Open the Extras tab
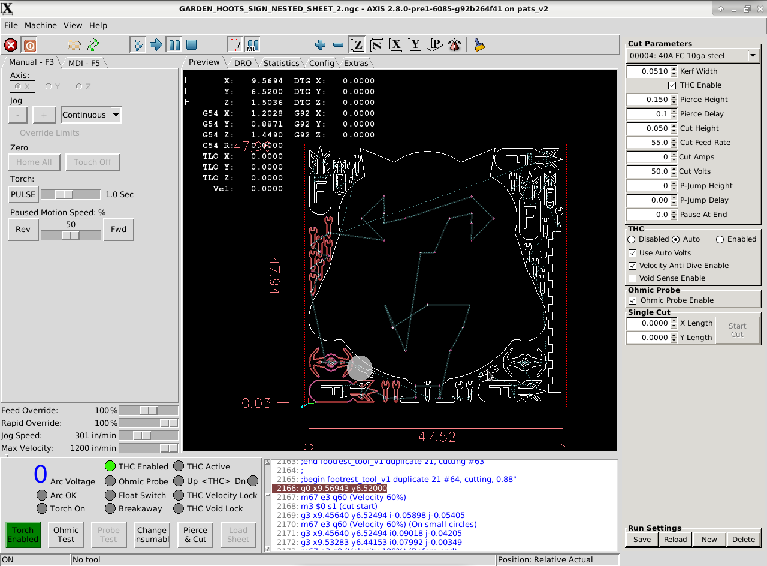767x566 pixels. click(356, 63)
